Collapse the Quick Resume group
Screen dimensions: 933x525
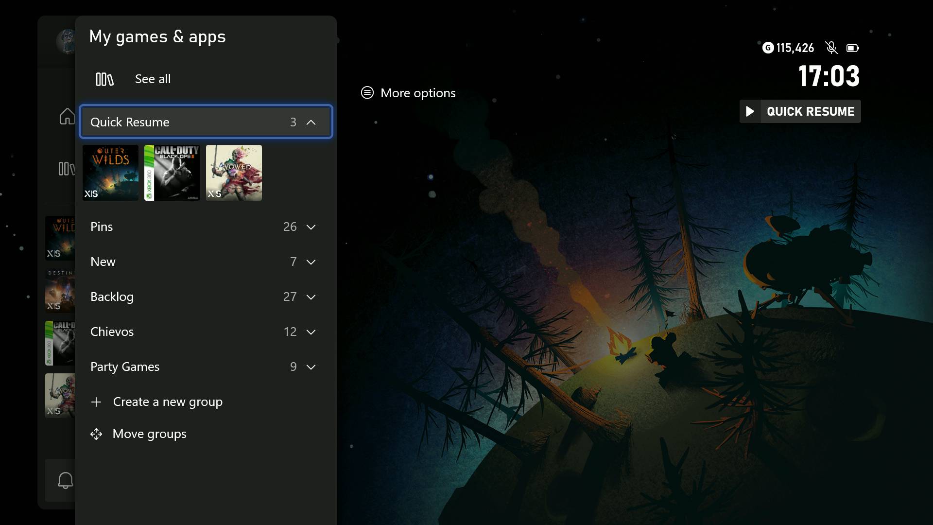click(311, 122)
